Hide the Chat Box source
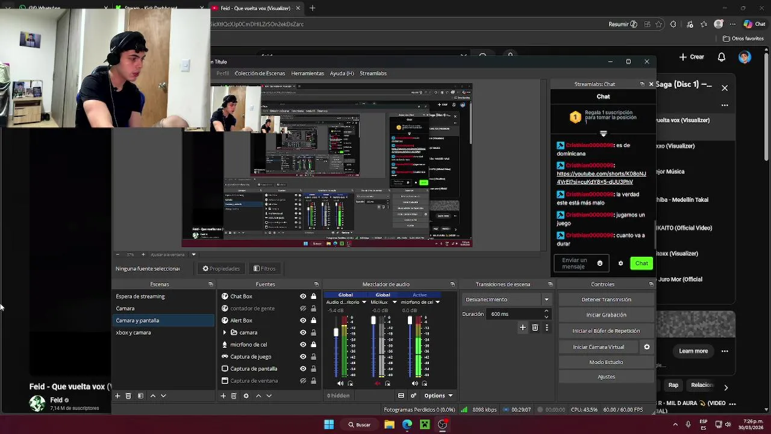The image size is (771, 434). [x=303, y=297]
